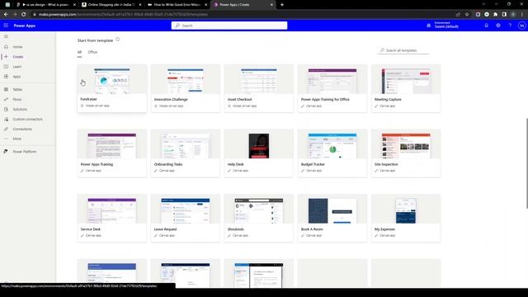Image resolution: width=528 pixels, height=297 pixels.
Task: Switch to the All templates tab
Action: tap(79, 52)
